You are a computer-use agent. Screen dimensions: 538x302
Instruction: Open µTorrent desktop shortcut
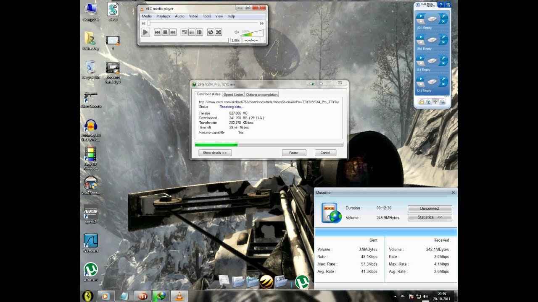[x=91, y=272]
